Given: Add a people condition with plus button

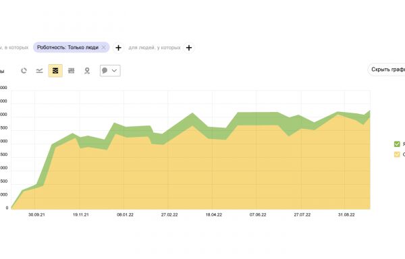Looking at the screenshot, I should [x=189, y=48].
